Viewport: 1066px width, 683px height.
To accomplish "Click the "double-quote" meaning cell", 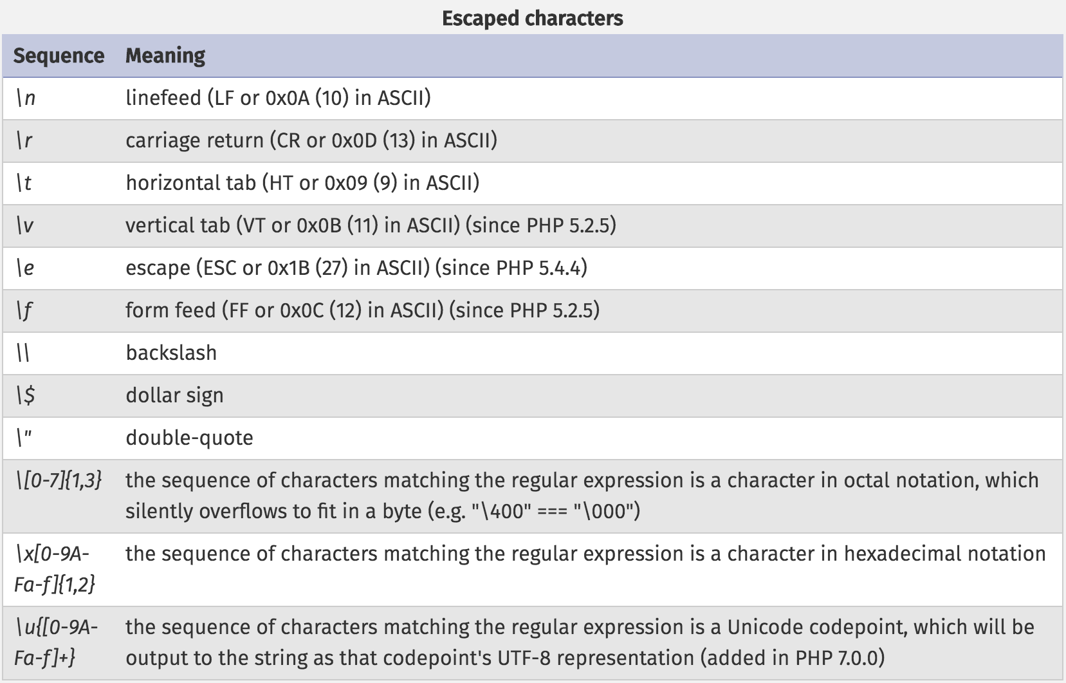I will click(x=189, y=438).
